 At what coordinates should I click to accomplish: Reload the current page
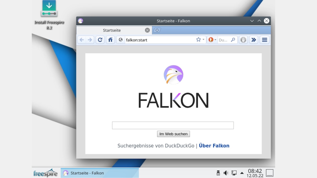coord(100,40)
